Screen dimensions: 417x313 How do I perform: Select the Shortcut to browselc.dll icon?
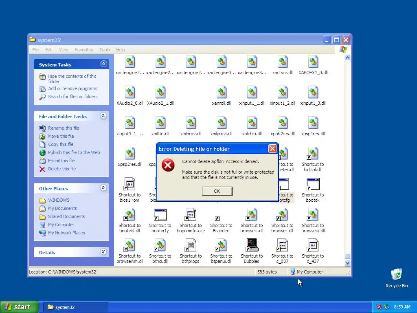coord(252,215)
